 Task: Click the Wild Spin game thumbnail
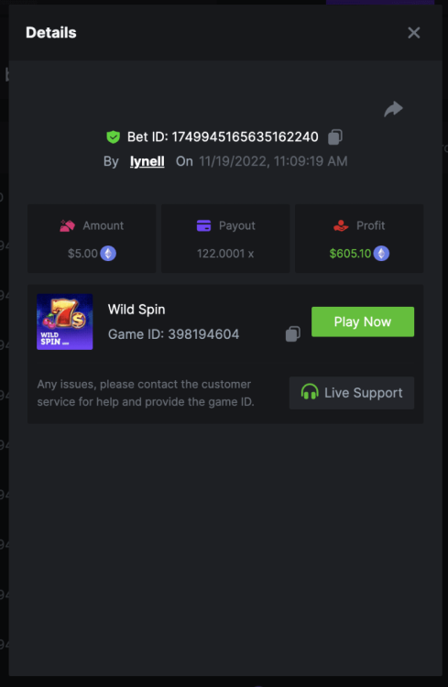65,322
